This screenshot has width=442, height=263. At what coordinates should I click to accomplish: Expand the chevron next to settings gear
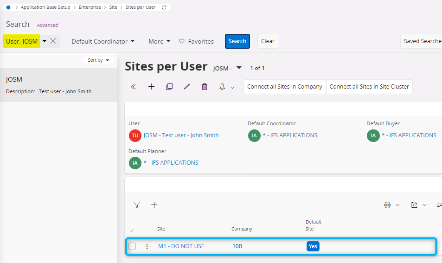[397, 205]
